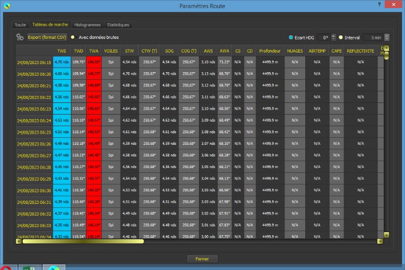Click the STW column header
The image size is (405, 270).
point(130,50)
